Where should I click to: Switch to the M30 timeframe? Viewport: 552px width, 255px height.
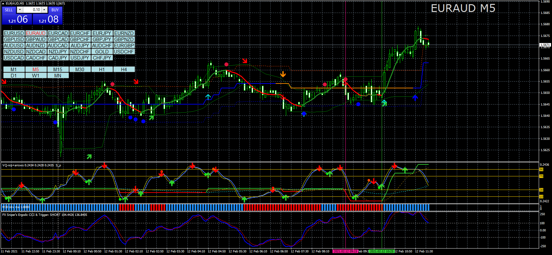(x=80, y=70)
